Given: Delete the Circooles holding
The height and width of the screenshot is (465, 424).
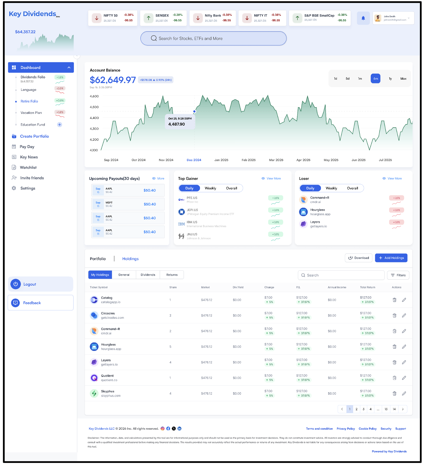Looking at the screenshot, I should [394, 315].
